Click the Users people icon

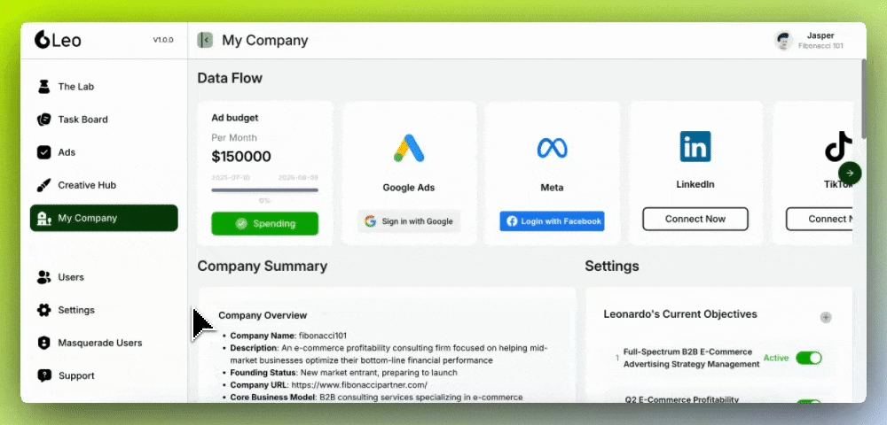[43, 277]
